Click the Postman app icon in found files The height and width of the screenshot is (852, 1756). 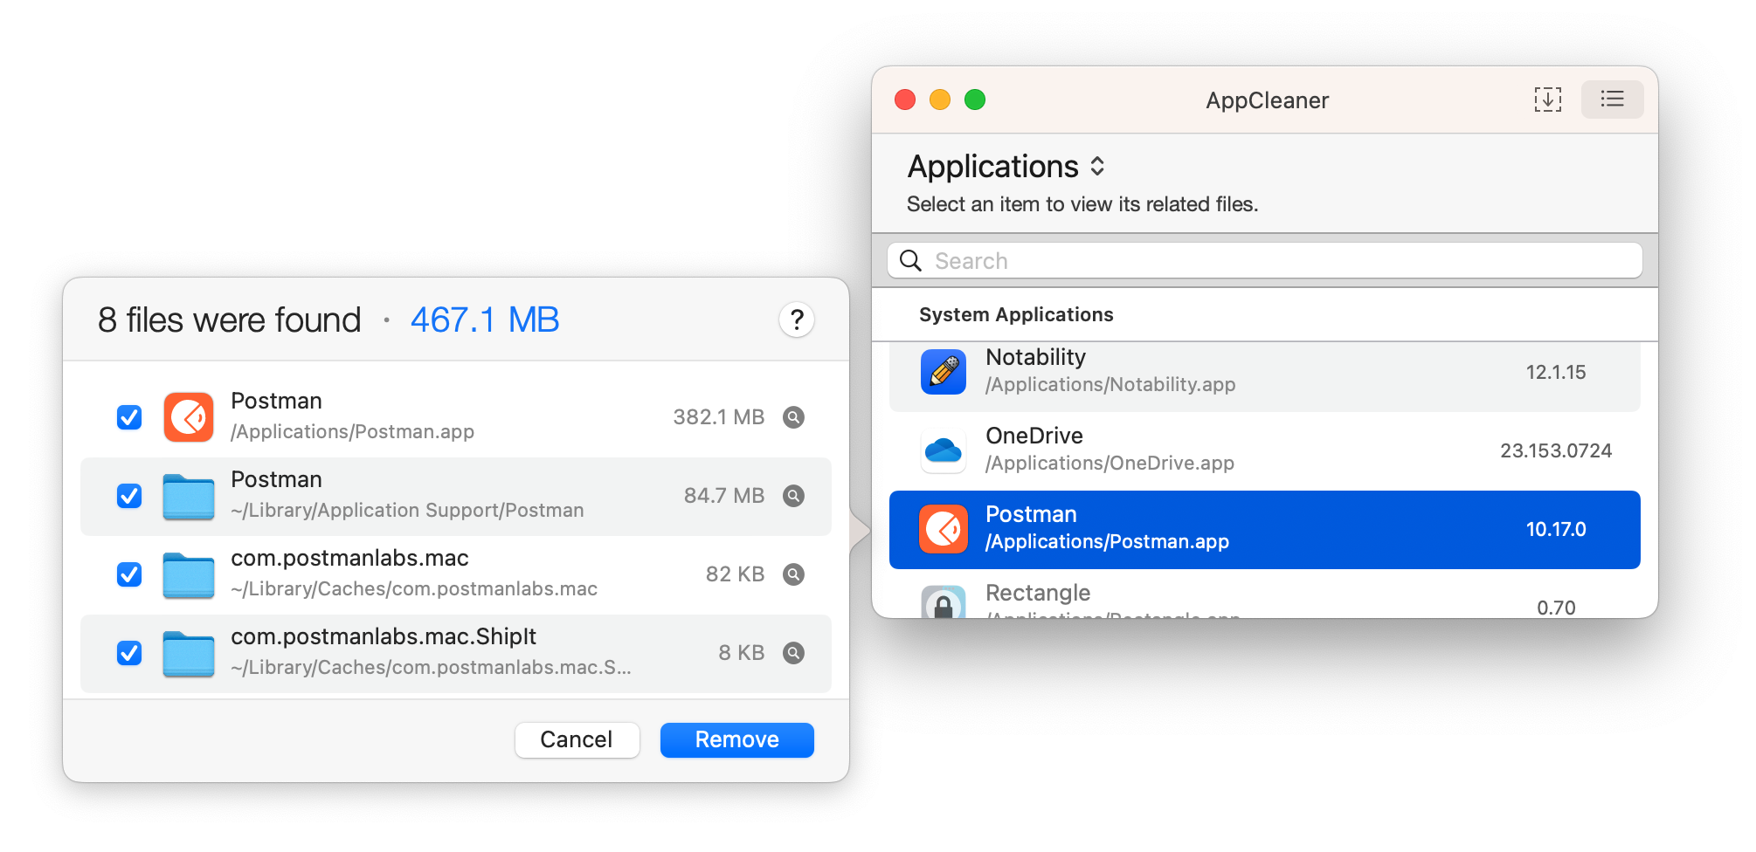(x=189, y=417)
